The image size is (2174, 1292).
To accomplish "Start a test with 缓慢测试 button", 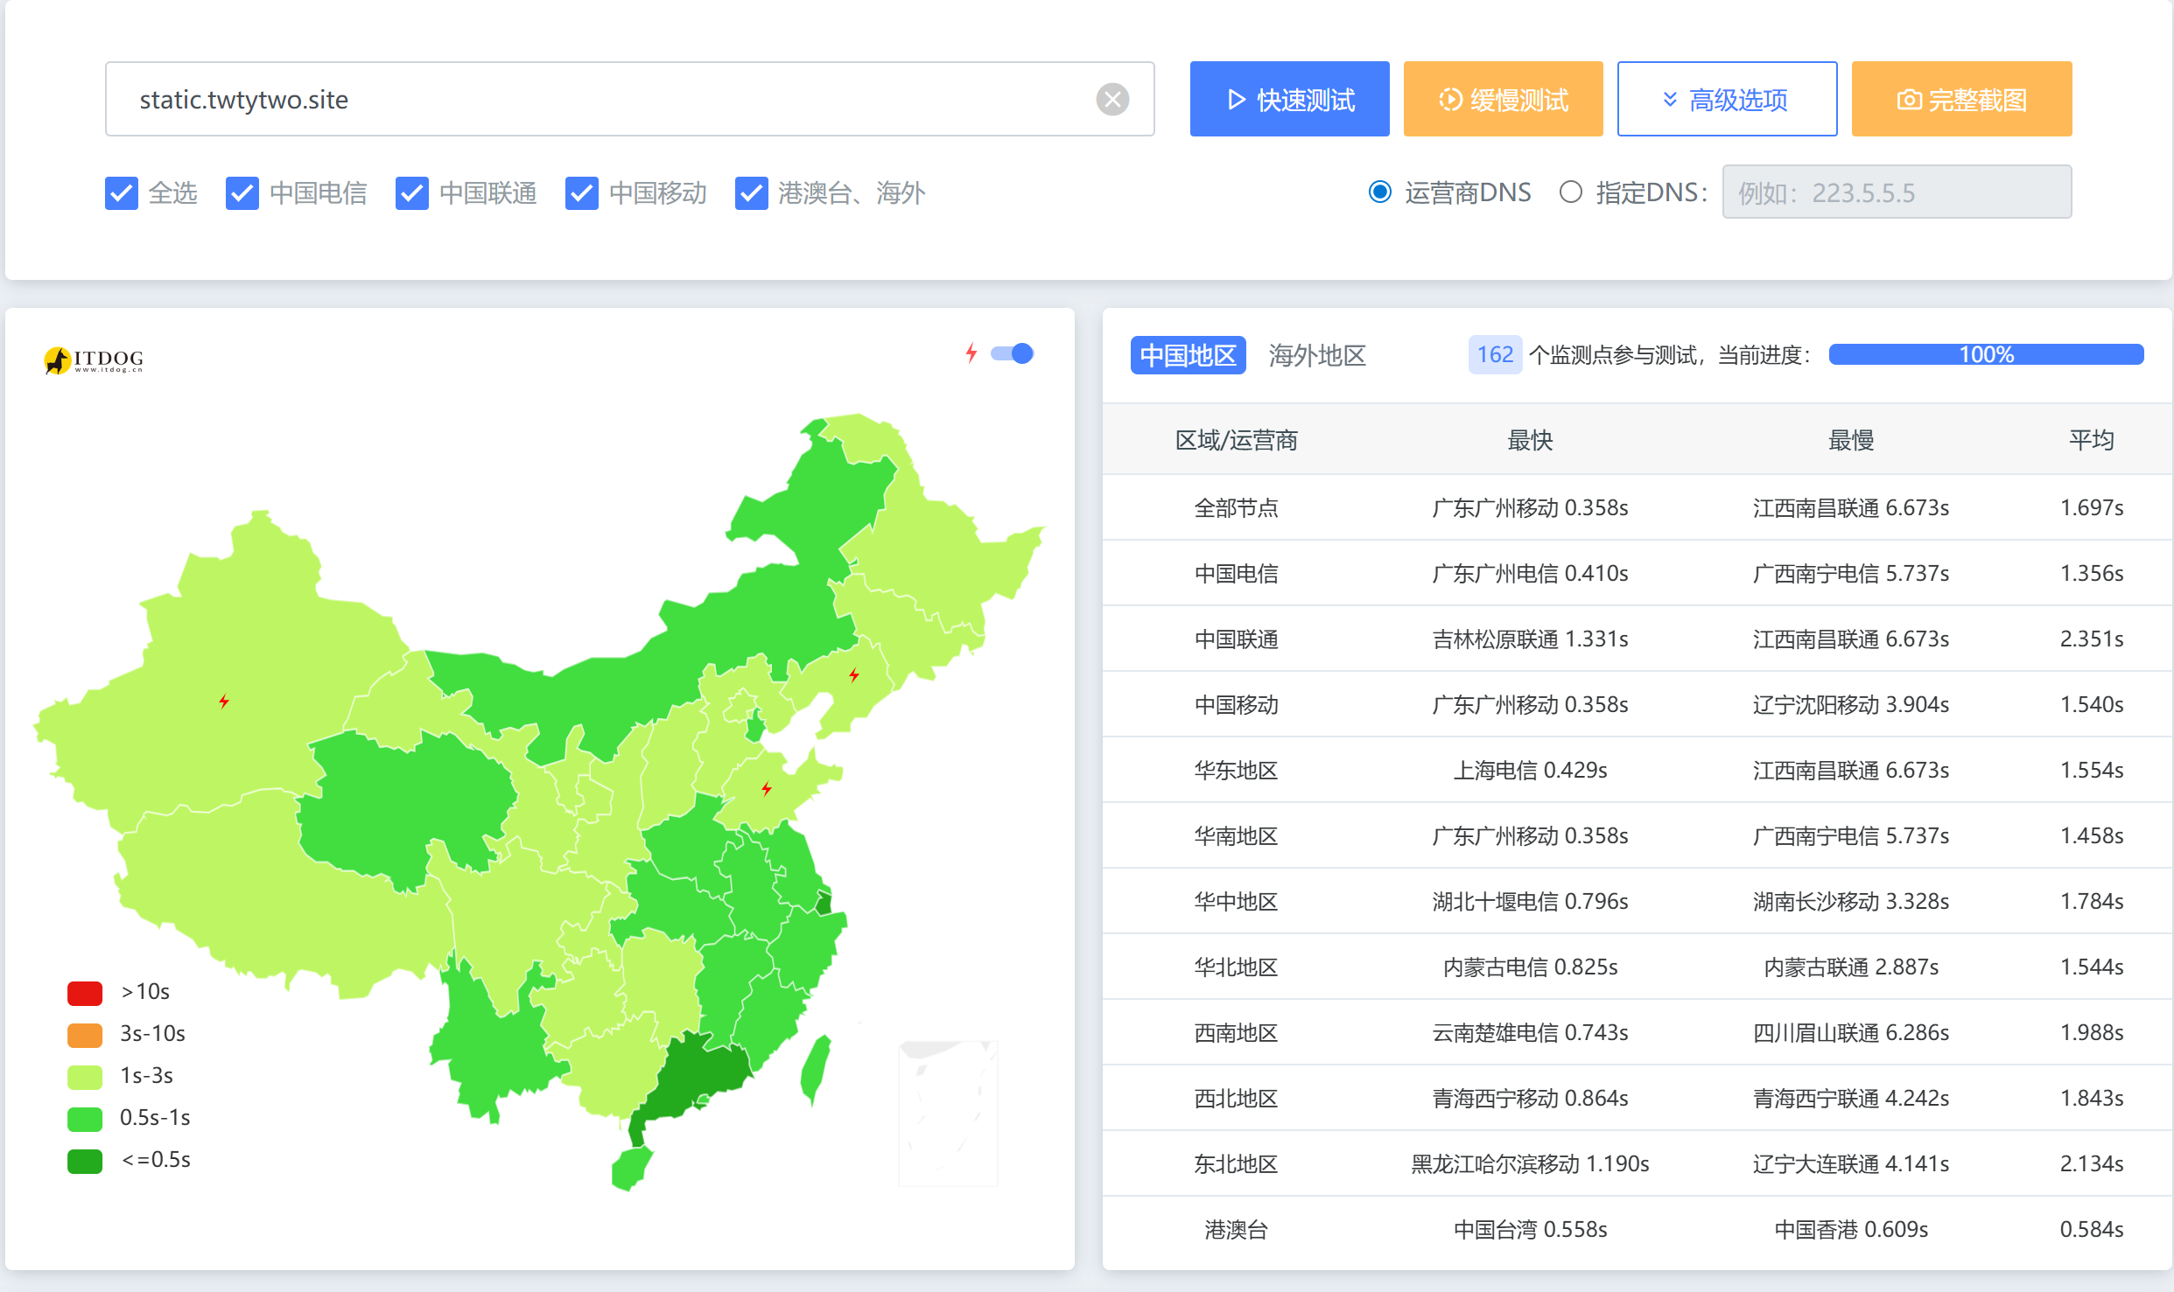I will coord(1503,99).
